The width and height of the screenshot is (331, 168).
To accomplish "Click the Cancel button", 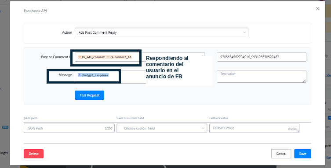I will click(x=281, y=154).
